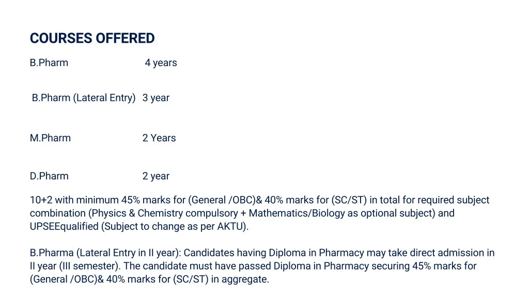Click the optional subject phrase
Screen dimensions: 529x297
(391, 213)
